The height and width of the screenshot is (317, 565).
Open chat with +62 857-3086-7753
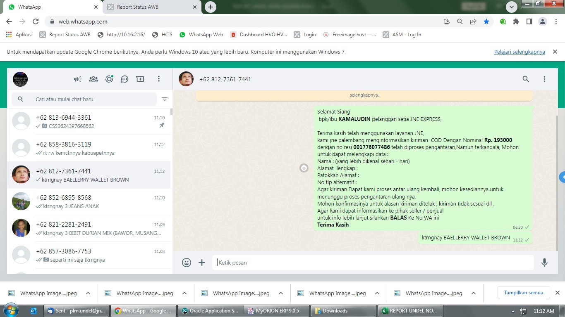pos(89,255)
